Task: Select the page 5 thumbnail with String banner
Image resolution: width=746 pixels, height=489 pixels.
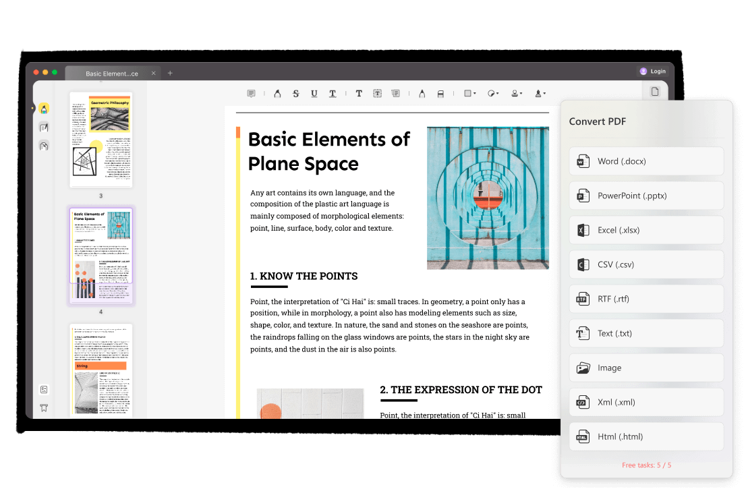Action: tap(101, 371)
